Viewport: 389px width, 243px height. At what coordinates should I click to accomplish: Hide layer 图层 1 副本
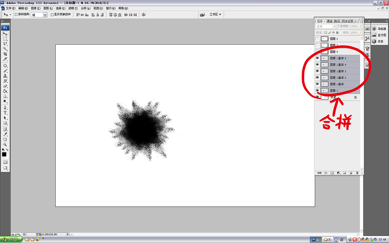[318, 84]
